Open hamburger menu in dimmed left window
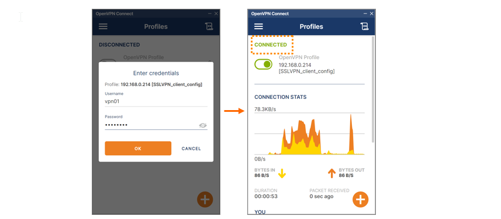Image resolution: width=501 pixels, height=219 pixels. click(103, 26)
